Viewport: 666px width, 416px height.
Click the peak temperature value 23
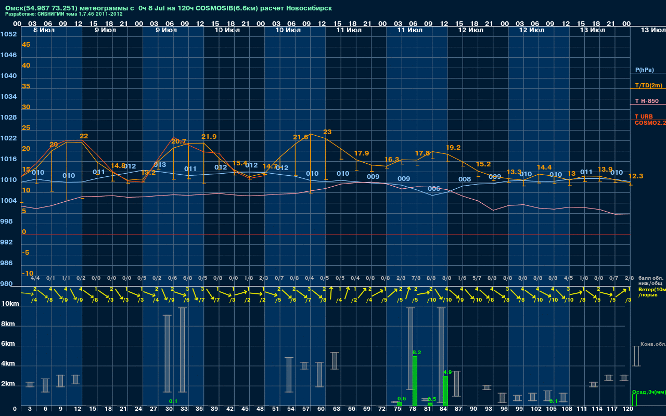pyautogui.click(x=327, y=132)
